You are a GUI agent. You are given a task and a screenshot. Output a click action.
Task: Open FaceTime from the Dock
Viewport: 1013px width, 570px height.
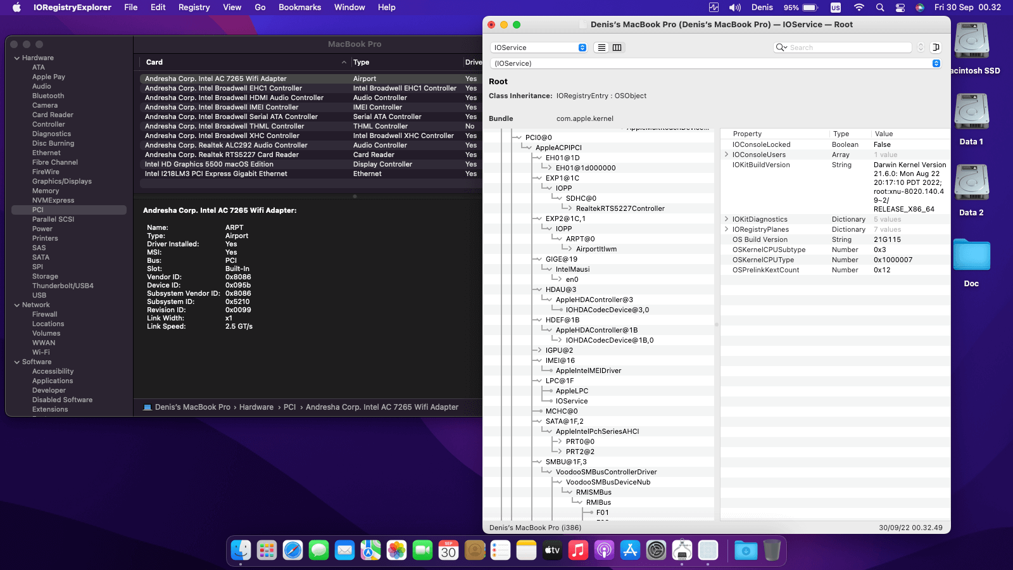click(x=422, y=550)
